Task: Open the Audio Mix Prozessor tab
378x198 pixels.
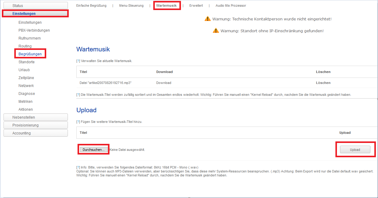Action: click(231, 5)
